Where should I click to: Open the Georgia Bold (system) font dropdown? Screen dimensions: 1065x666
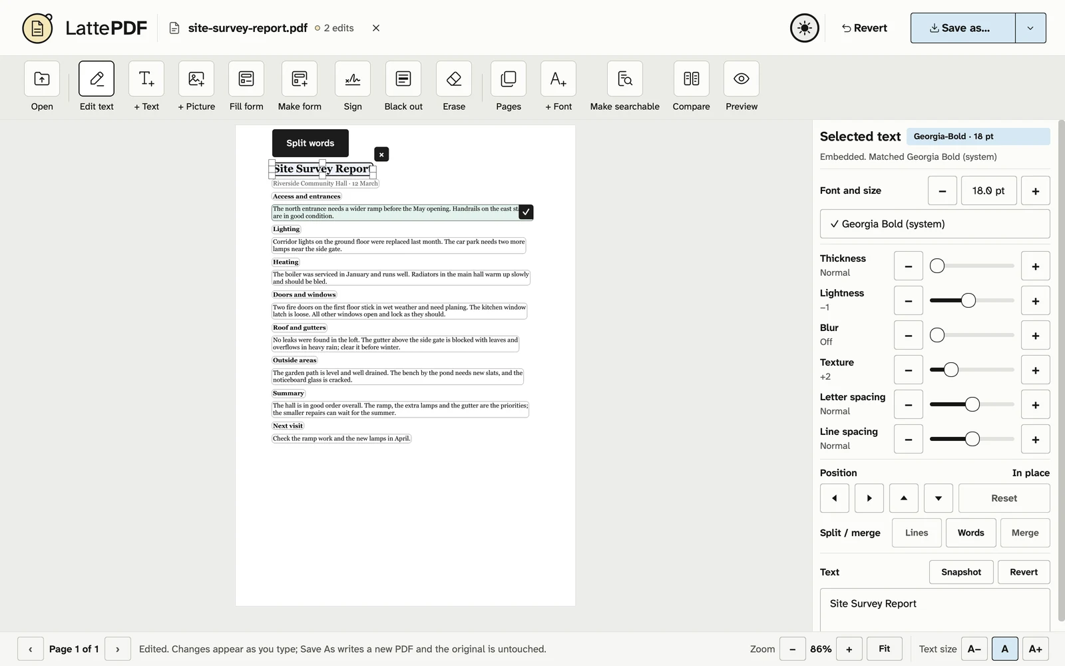pyautogui.click(x=935, y=224)
